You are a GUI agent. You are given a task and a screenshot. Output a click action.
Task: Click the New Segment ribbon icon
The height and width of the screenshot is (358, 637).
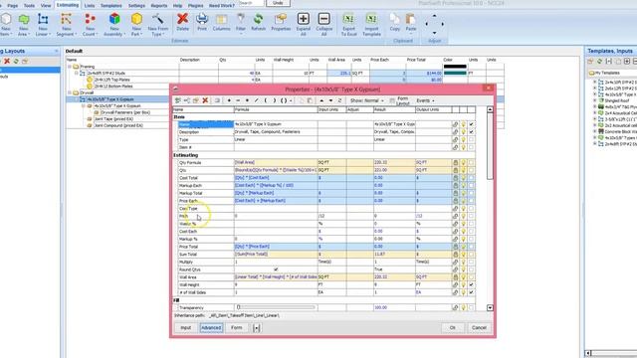coord(67,19)
